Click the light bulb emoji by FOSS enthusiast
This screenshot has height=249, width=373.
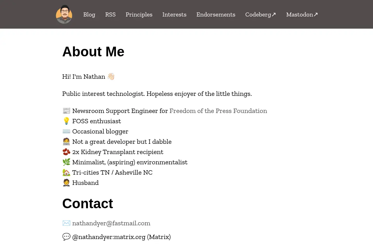coord(67,121)
